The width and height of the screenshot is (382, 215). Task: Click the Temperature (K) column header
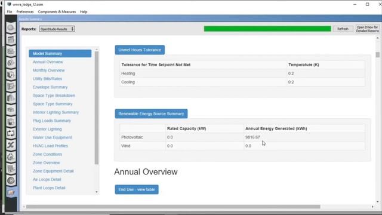[x=304, y=64]
